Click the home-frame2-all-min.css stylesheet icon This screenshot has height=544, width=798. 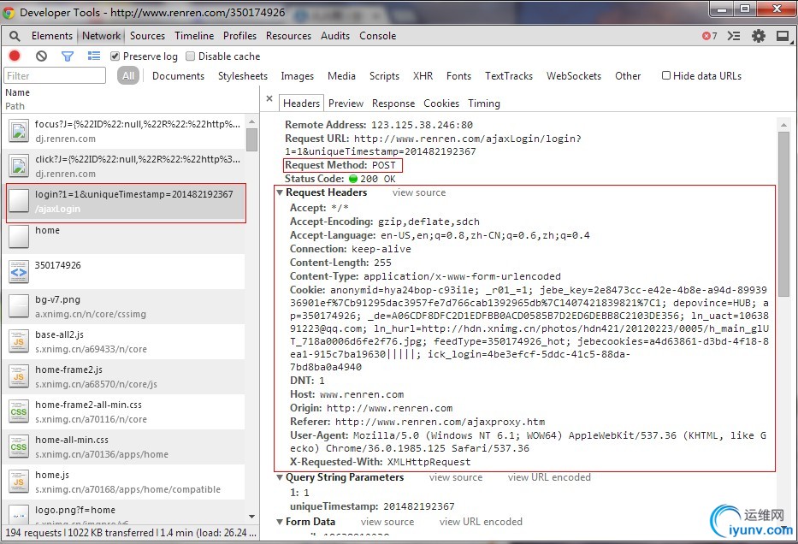(x=19, y=411)
